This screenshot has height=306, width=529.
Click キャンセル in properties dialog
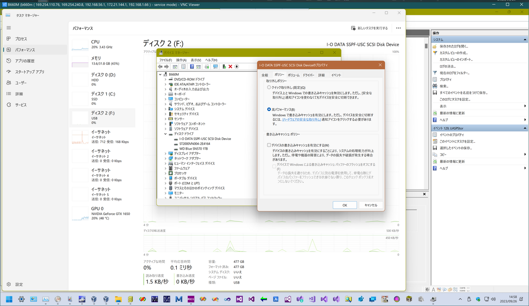371,205
